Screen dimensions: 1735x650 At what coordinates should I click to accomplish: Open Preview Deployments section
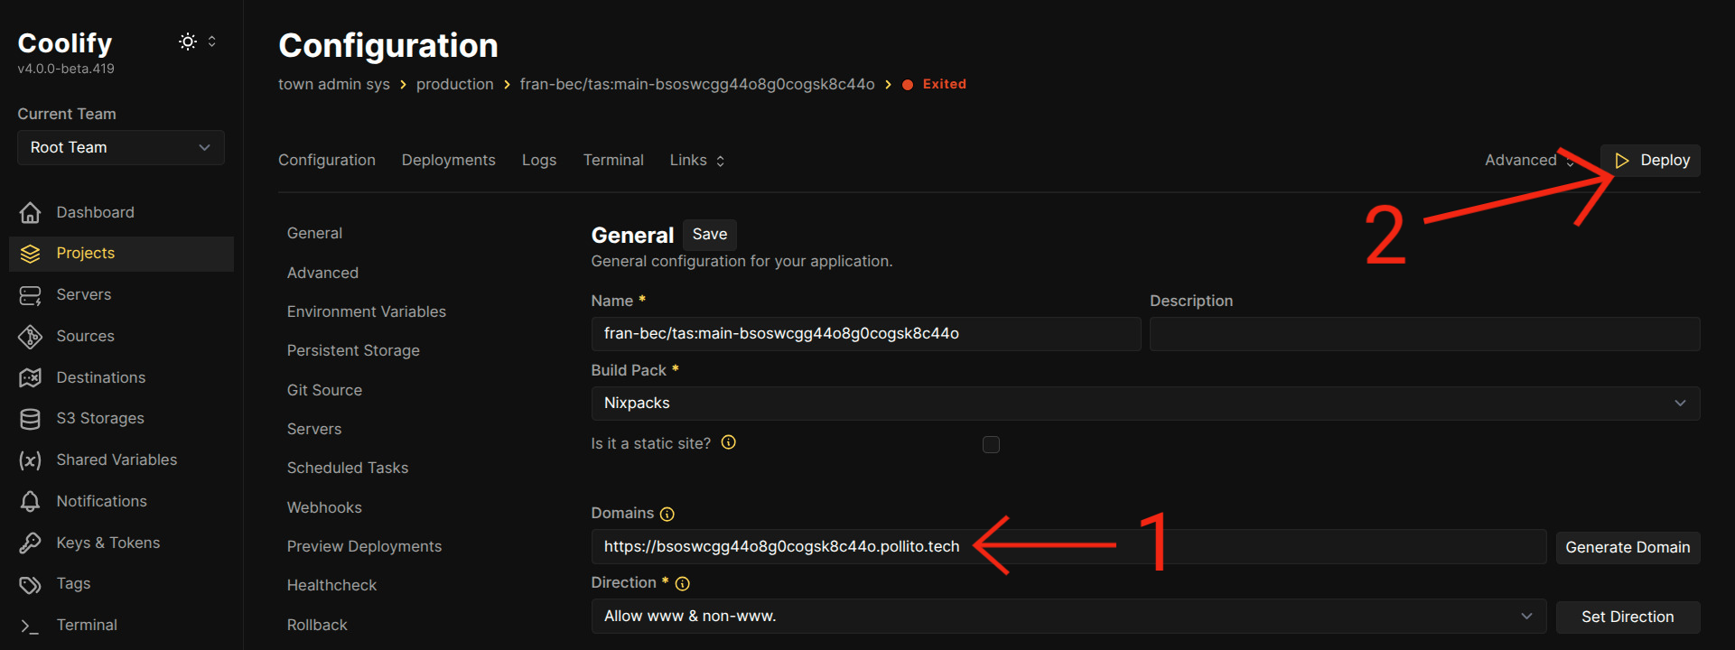364,546
